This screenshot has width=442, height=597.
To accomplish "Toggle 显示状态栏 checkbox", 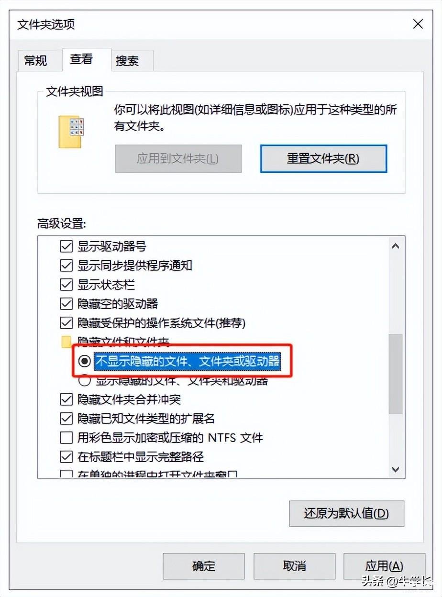I will point(66,285).
